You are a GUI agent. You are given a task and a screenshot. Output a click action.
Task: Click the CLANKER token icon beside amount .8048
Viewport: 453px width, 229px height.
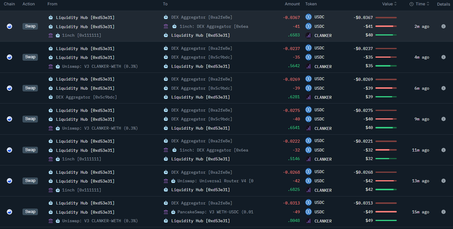coord(309,221)
